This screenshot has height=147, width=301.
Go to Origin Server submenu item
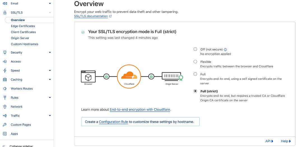20,38
